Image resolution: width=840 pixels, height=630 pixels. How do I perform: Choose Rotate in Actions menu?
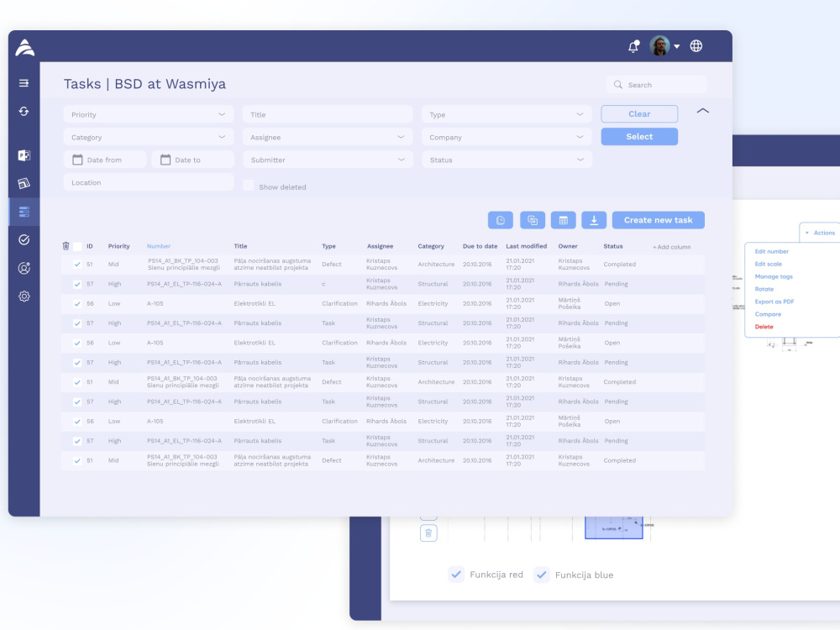[x=764, y=289]
